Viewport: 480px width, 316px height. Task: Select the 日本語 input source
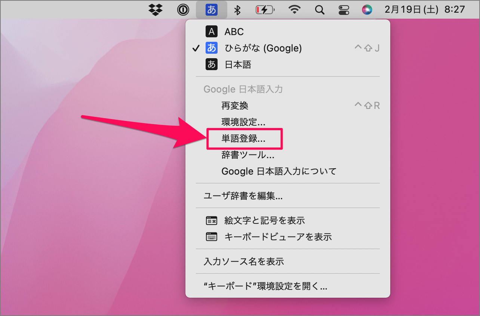[x=237, y=64]
